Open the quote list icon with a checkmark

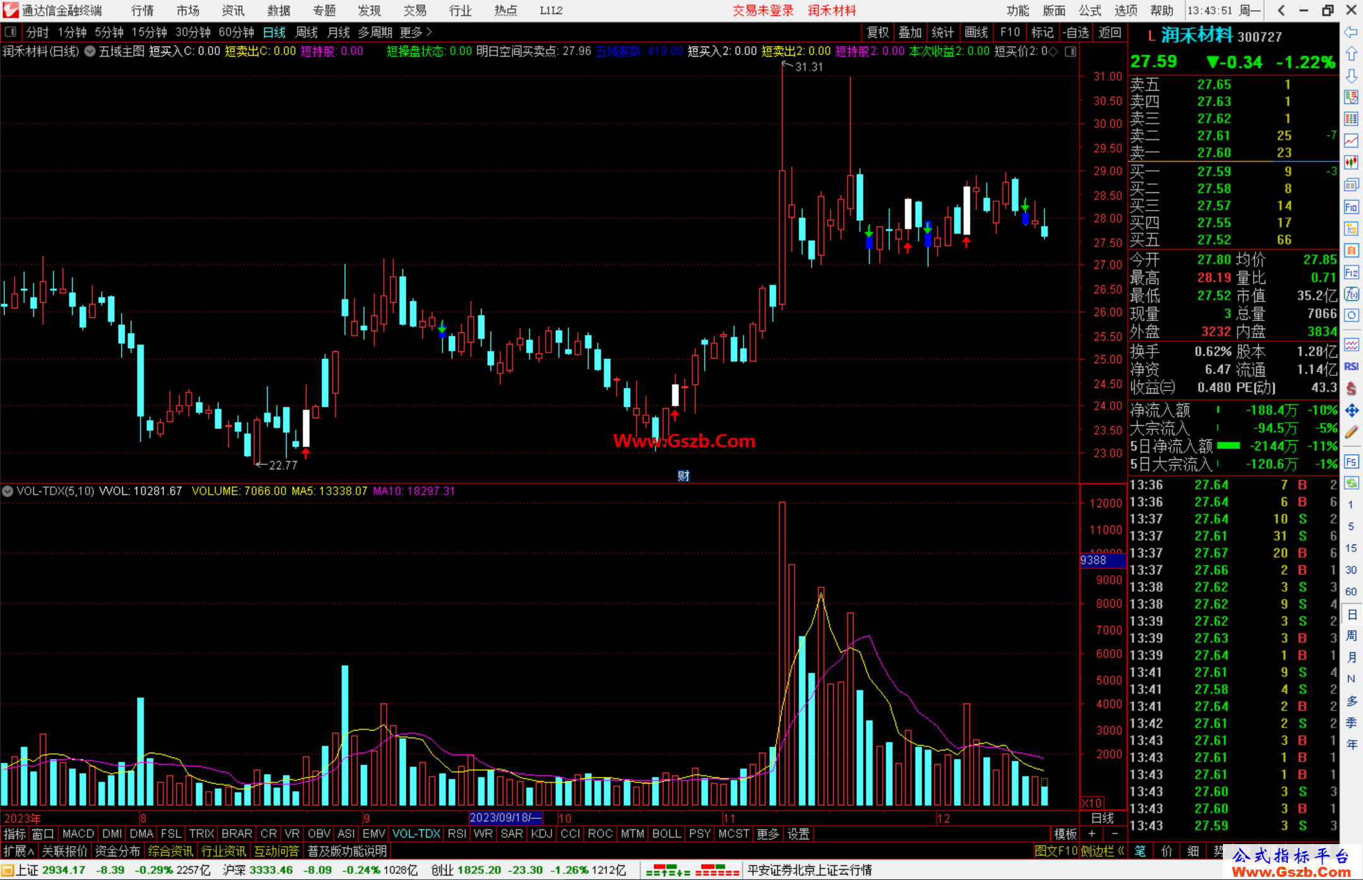1351,97
